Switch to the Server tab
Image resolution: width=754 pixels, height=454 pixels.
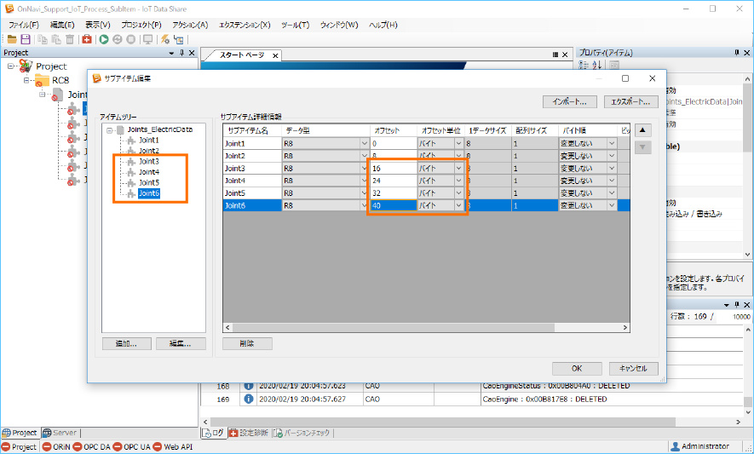tap(60, 433)
